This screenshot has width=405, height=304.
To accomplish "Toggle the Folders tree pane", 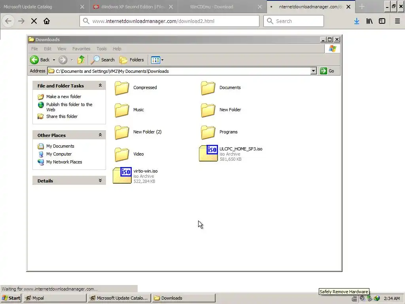I will click(132, 60).
